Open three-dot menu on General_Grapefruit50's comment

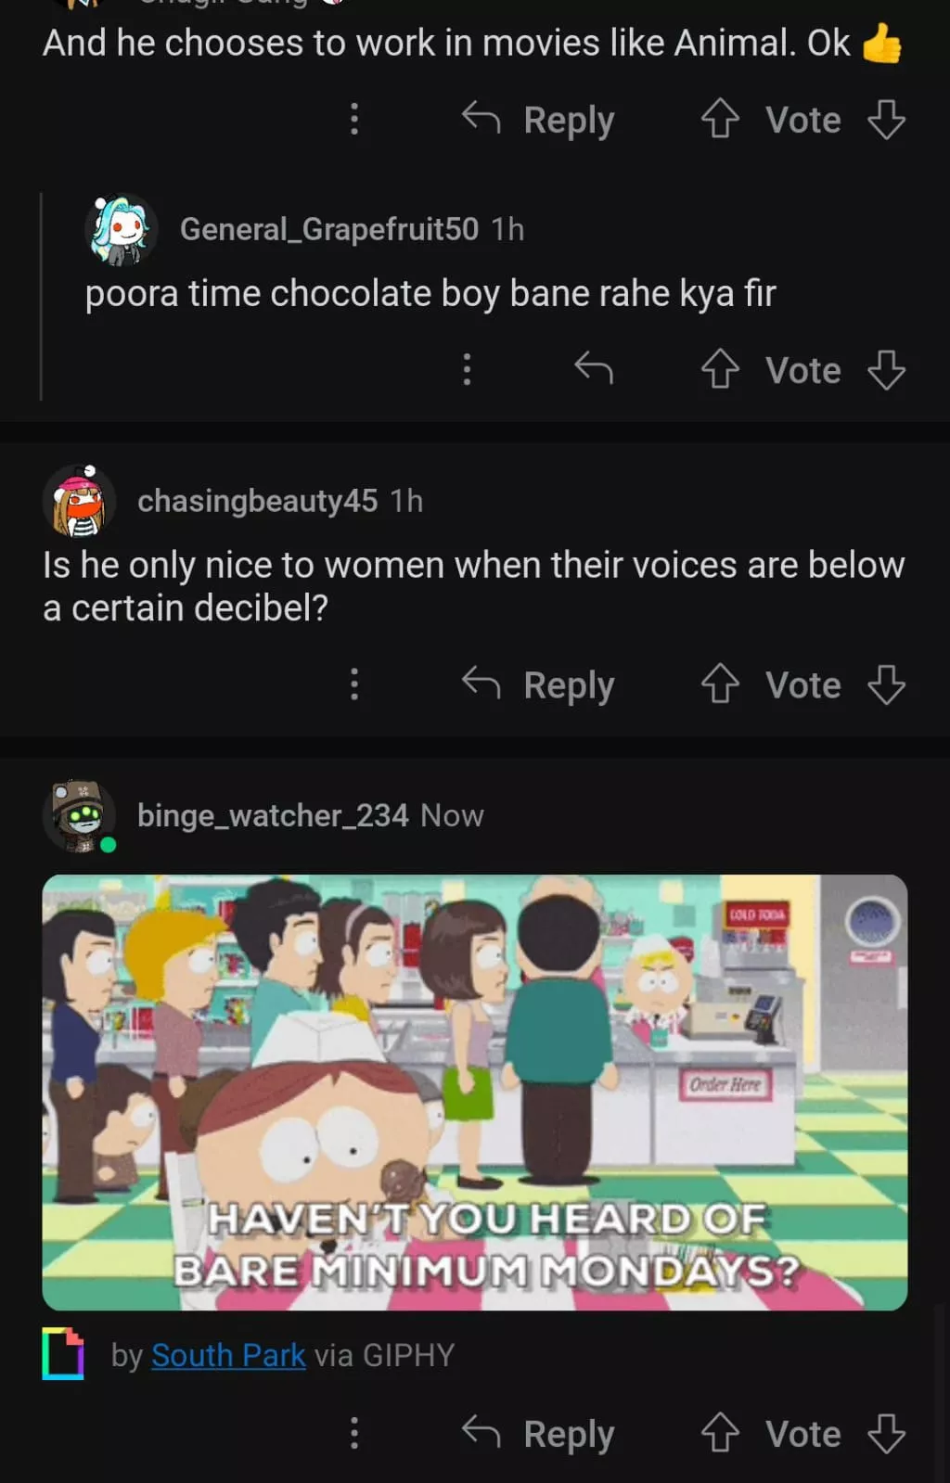tap(467, 369)
